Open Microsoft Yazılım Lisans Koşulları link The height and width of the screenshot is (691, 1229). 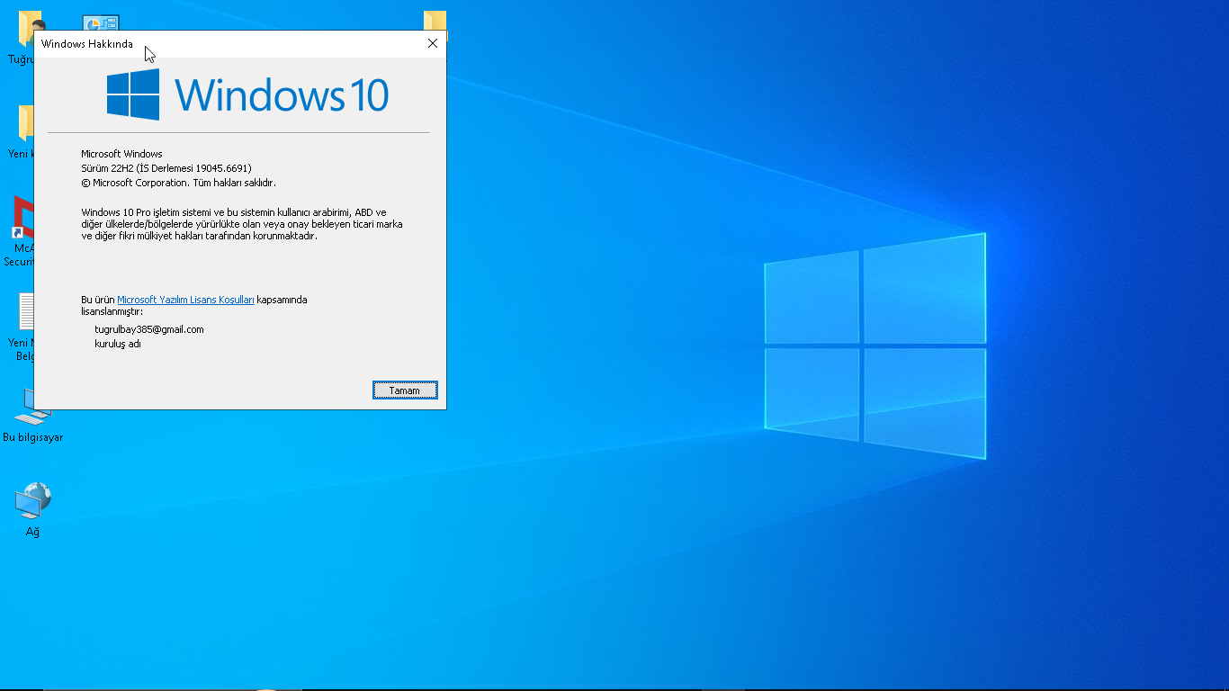tap(185, 300)
